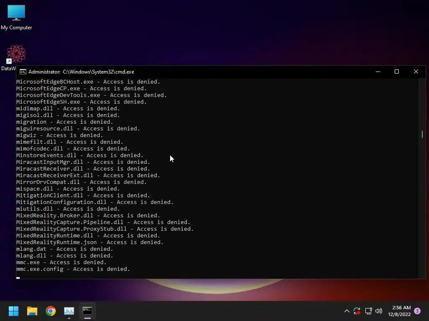The height and width of the screenshot is (321, 429).
Task: Click the line MixedRealityRuntime.dll - Access is denied.
Action: coord(88,236)
